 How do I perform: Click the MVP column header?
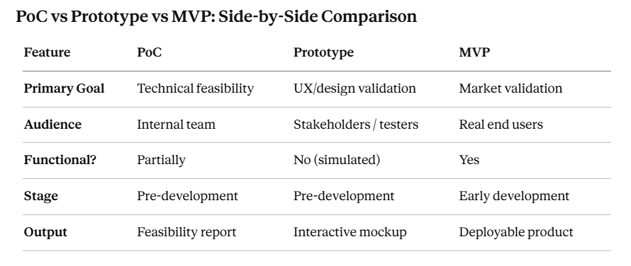pos(474,52)
